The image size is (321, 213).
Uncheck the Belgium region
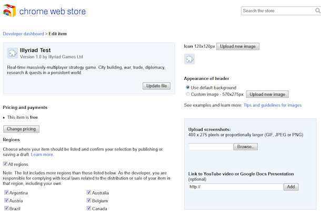point(88,200)
